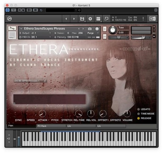The image size is (163, 153).
Task: Disable the RELEASE option
Action: point(139,118)
